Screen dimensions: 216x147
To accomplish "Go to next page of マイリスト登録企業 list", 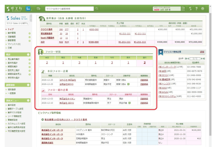I will (202, 59).
